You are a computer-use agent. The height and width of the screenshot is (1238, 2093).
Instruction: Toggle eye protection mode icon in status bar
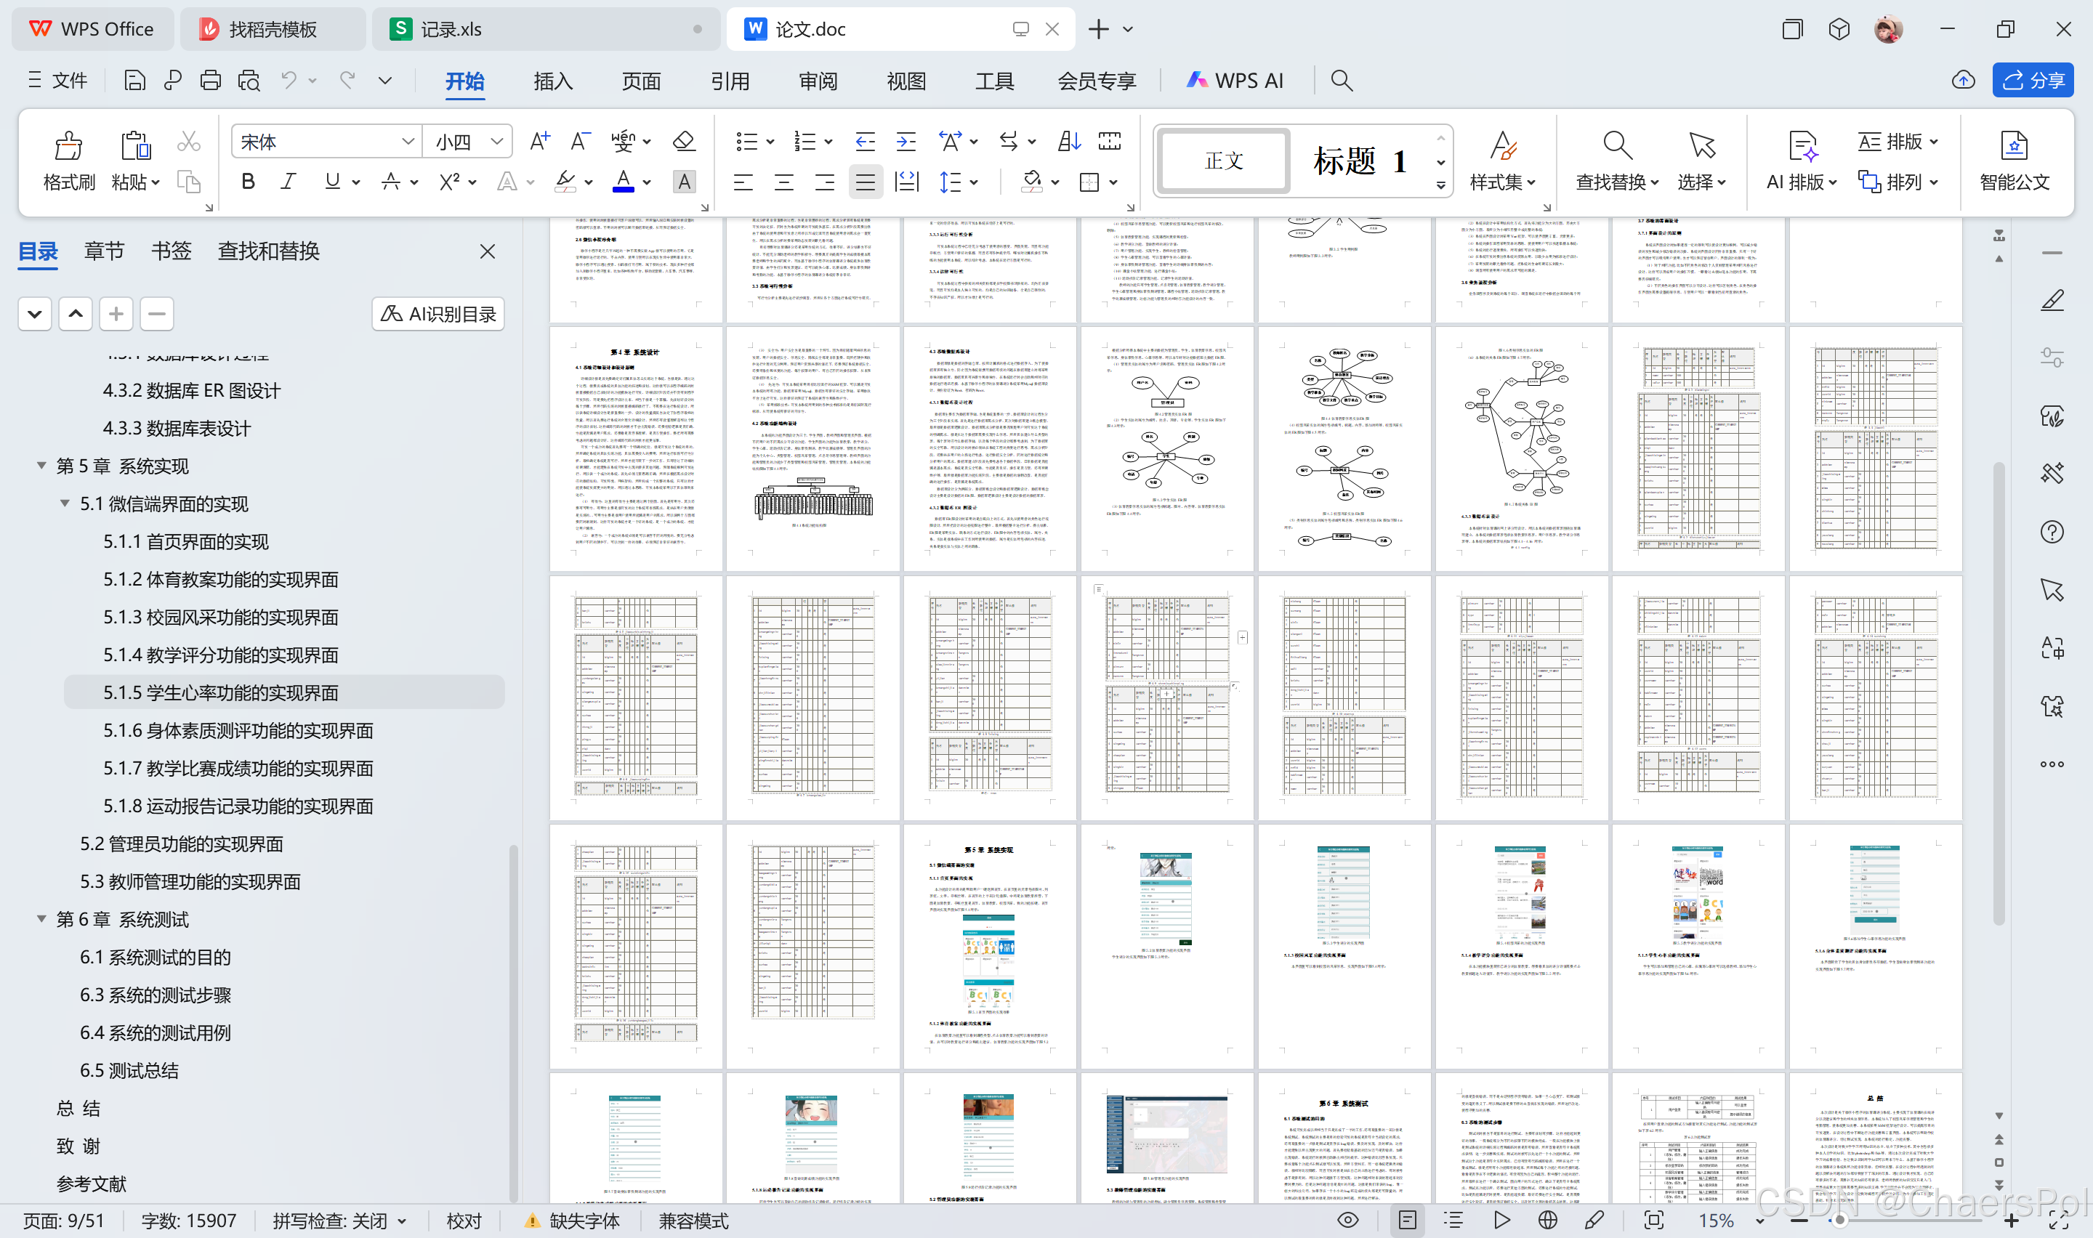click(1347, 1220)
